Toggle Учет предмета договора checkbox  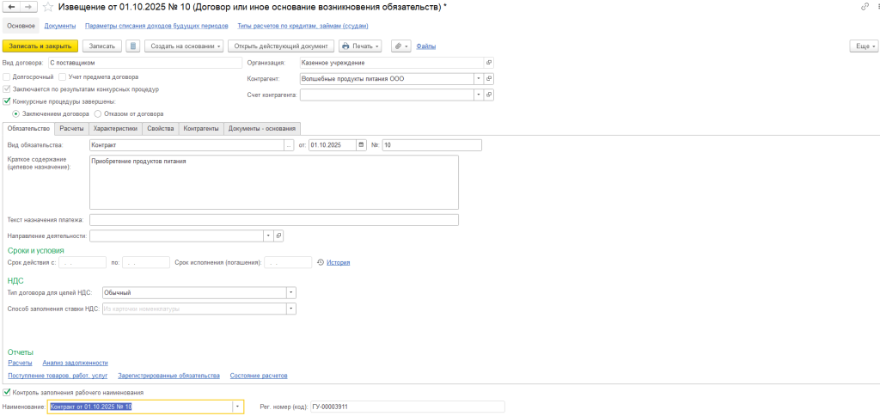(x=74, y=76)
